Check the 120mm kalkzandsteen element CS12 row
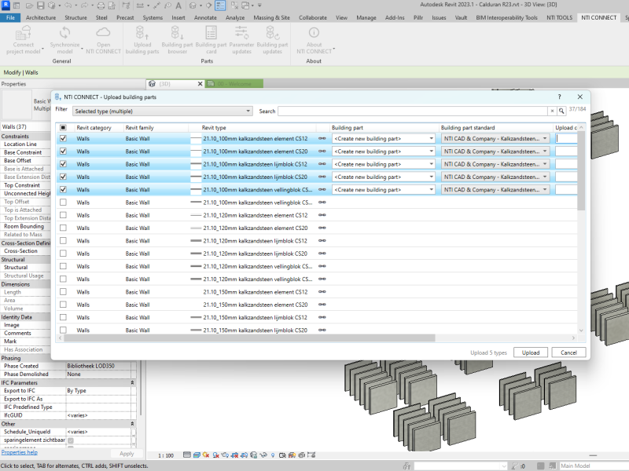This screenshot has width=629, height=471. (x=63, y=215)
